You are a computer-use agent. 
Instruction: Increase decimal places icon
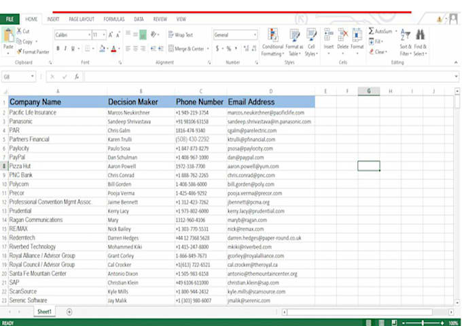246,49
